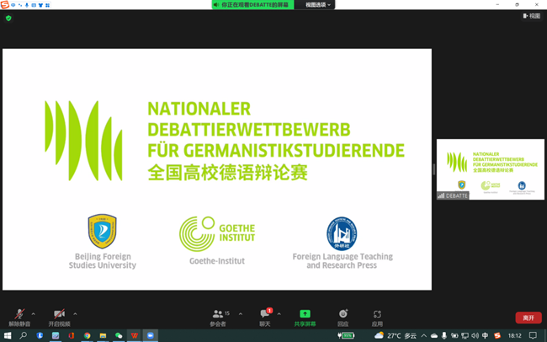Switch to Google Chrome in taskbar
Viewport: 547px width, 342px height.
coord(88,336)
